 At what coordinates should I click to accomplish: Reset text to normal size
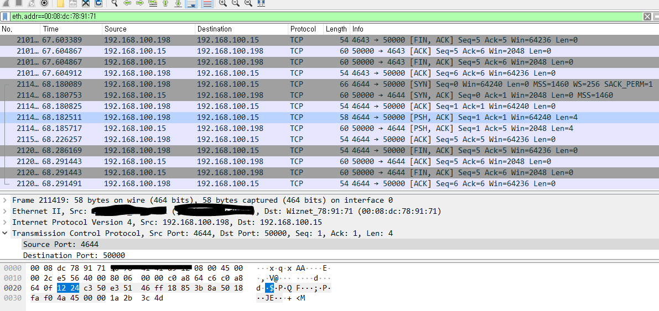click(x=248, y=3)
